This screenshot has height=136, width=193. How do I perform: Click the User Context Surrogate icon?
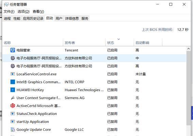click(x=13, y=98)
